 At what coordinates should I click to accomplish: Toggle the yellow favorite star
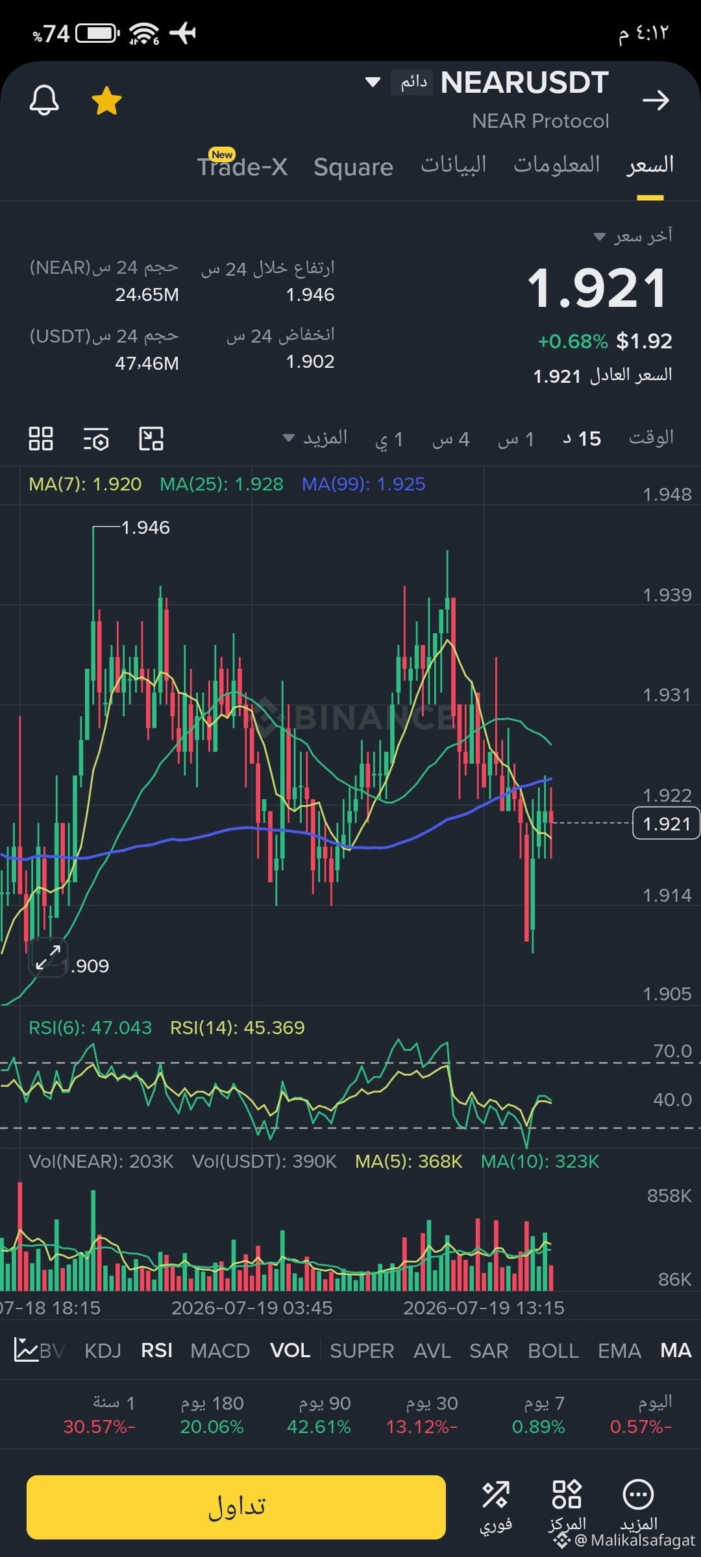coord(106,101)
